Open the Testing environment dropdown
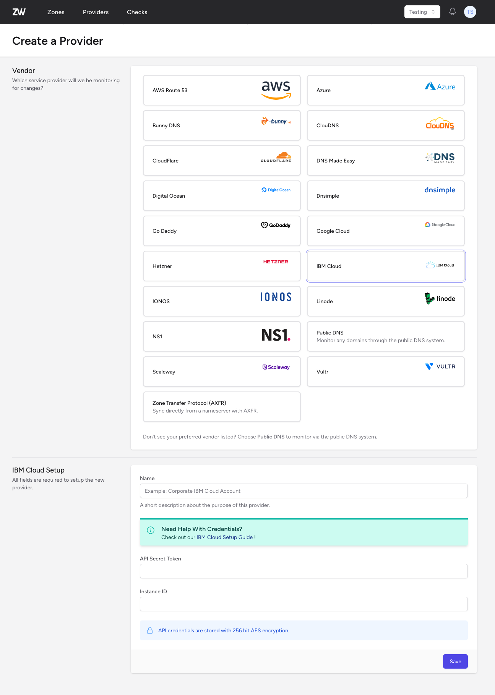Screen dimensions: 495x695 pos(422,12)
